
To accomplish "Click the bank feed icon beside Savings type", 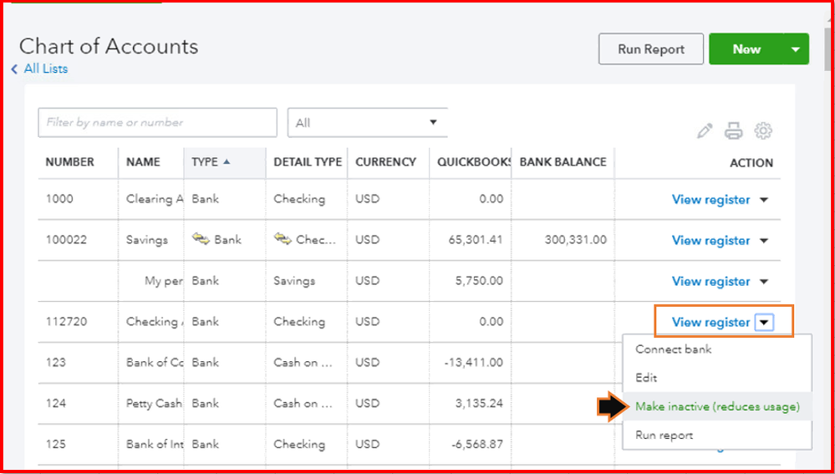I will pyautogui.click(x=200, y=240).
